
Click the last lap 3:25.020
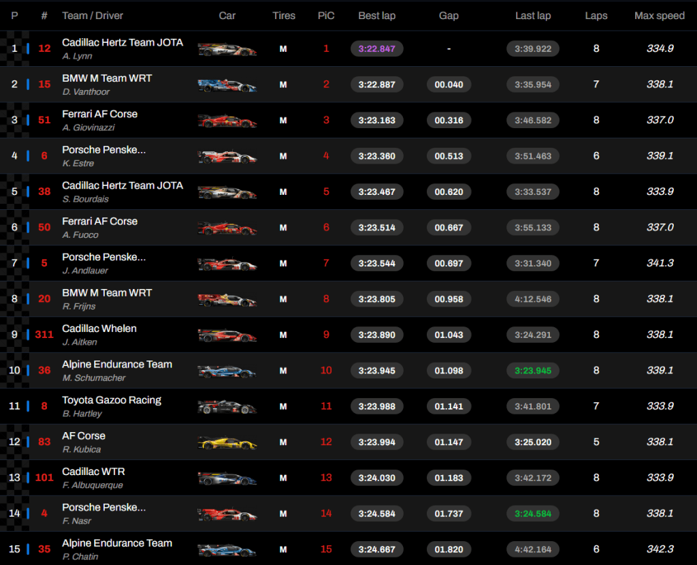(533, 442)
